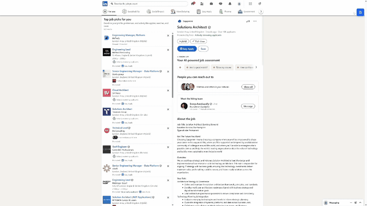Click the job list scrollbar
Screen dimensions: 367x206
click(173, 69)
